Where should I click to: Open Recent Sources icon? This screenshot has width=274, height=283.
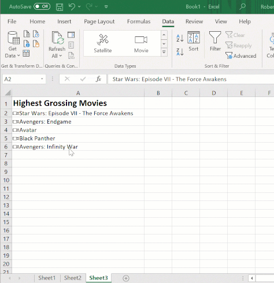click(x=36, y=34)
